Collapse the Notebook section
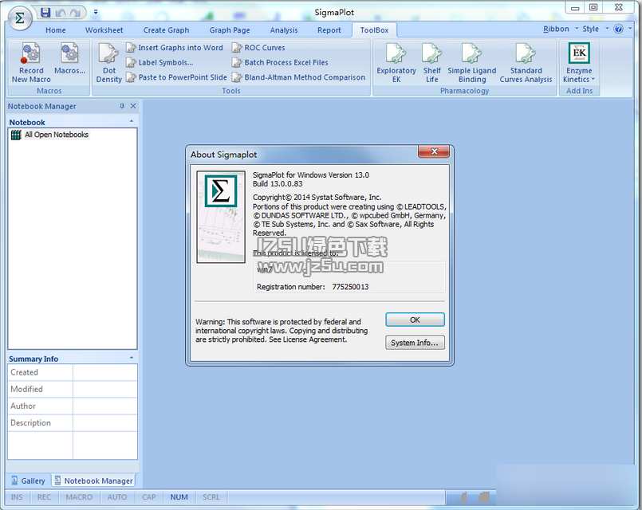 pos(132,121)
